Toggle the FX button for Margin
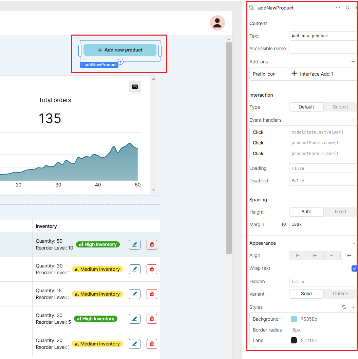This screenshot has width=358, height=359. 284,224
